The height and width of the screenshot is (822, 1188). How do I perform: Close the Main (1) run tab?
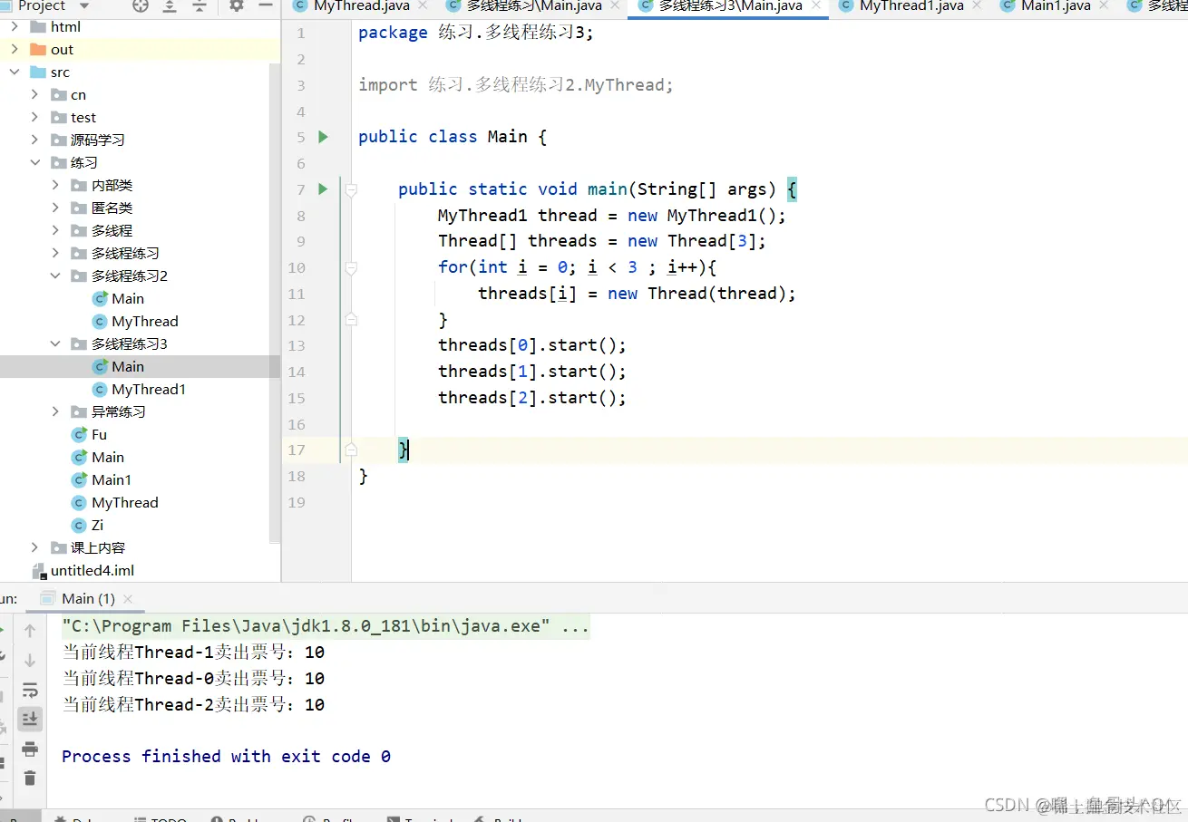point(128,599)
